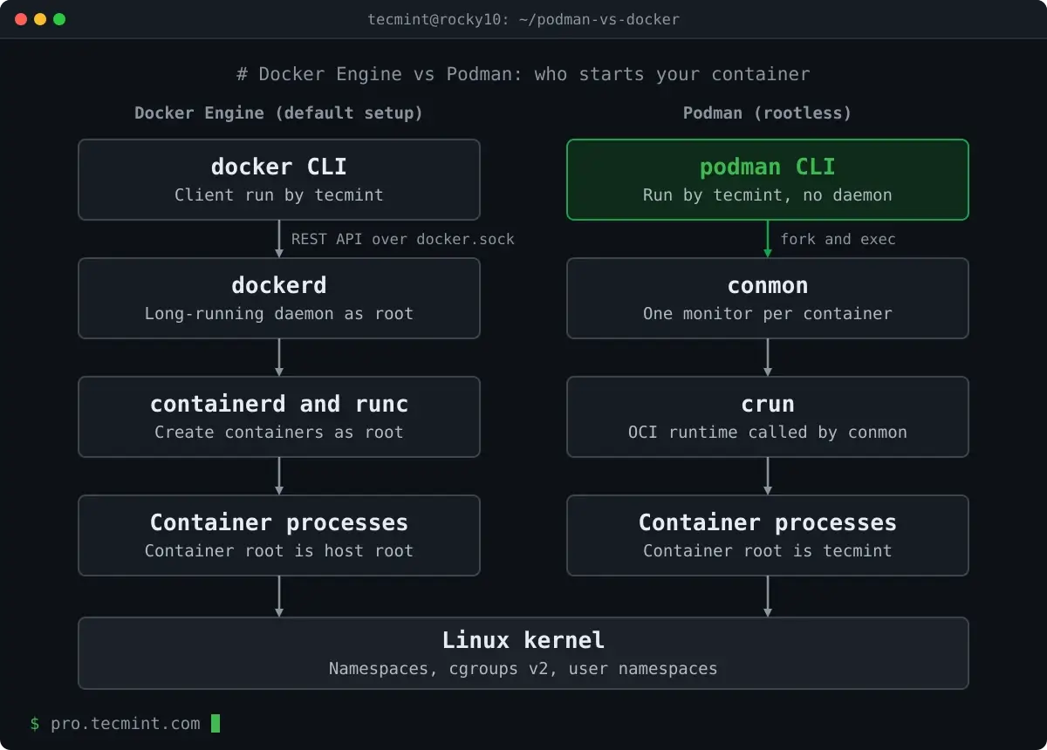Click Container processes box 'root is tecmint'
Viewport: 1047px width, 750px height.
(768, 535)
